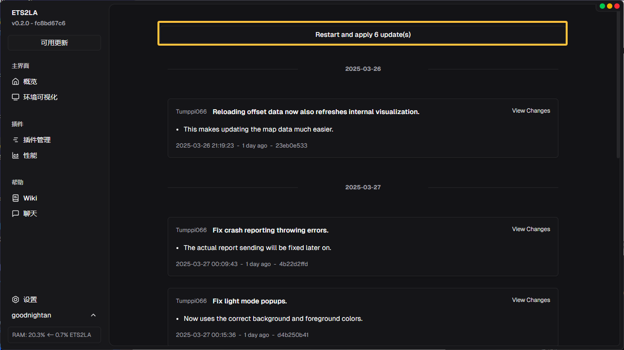Click the 2025-03-26 date heading
The height and width of the screenshot is (350, 624).
pyautogui.click(x=363, y=69)
